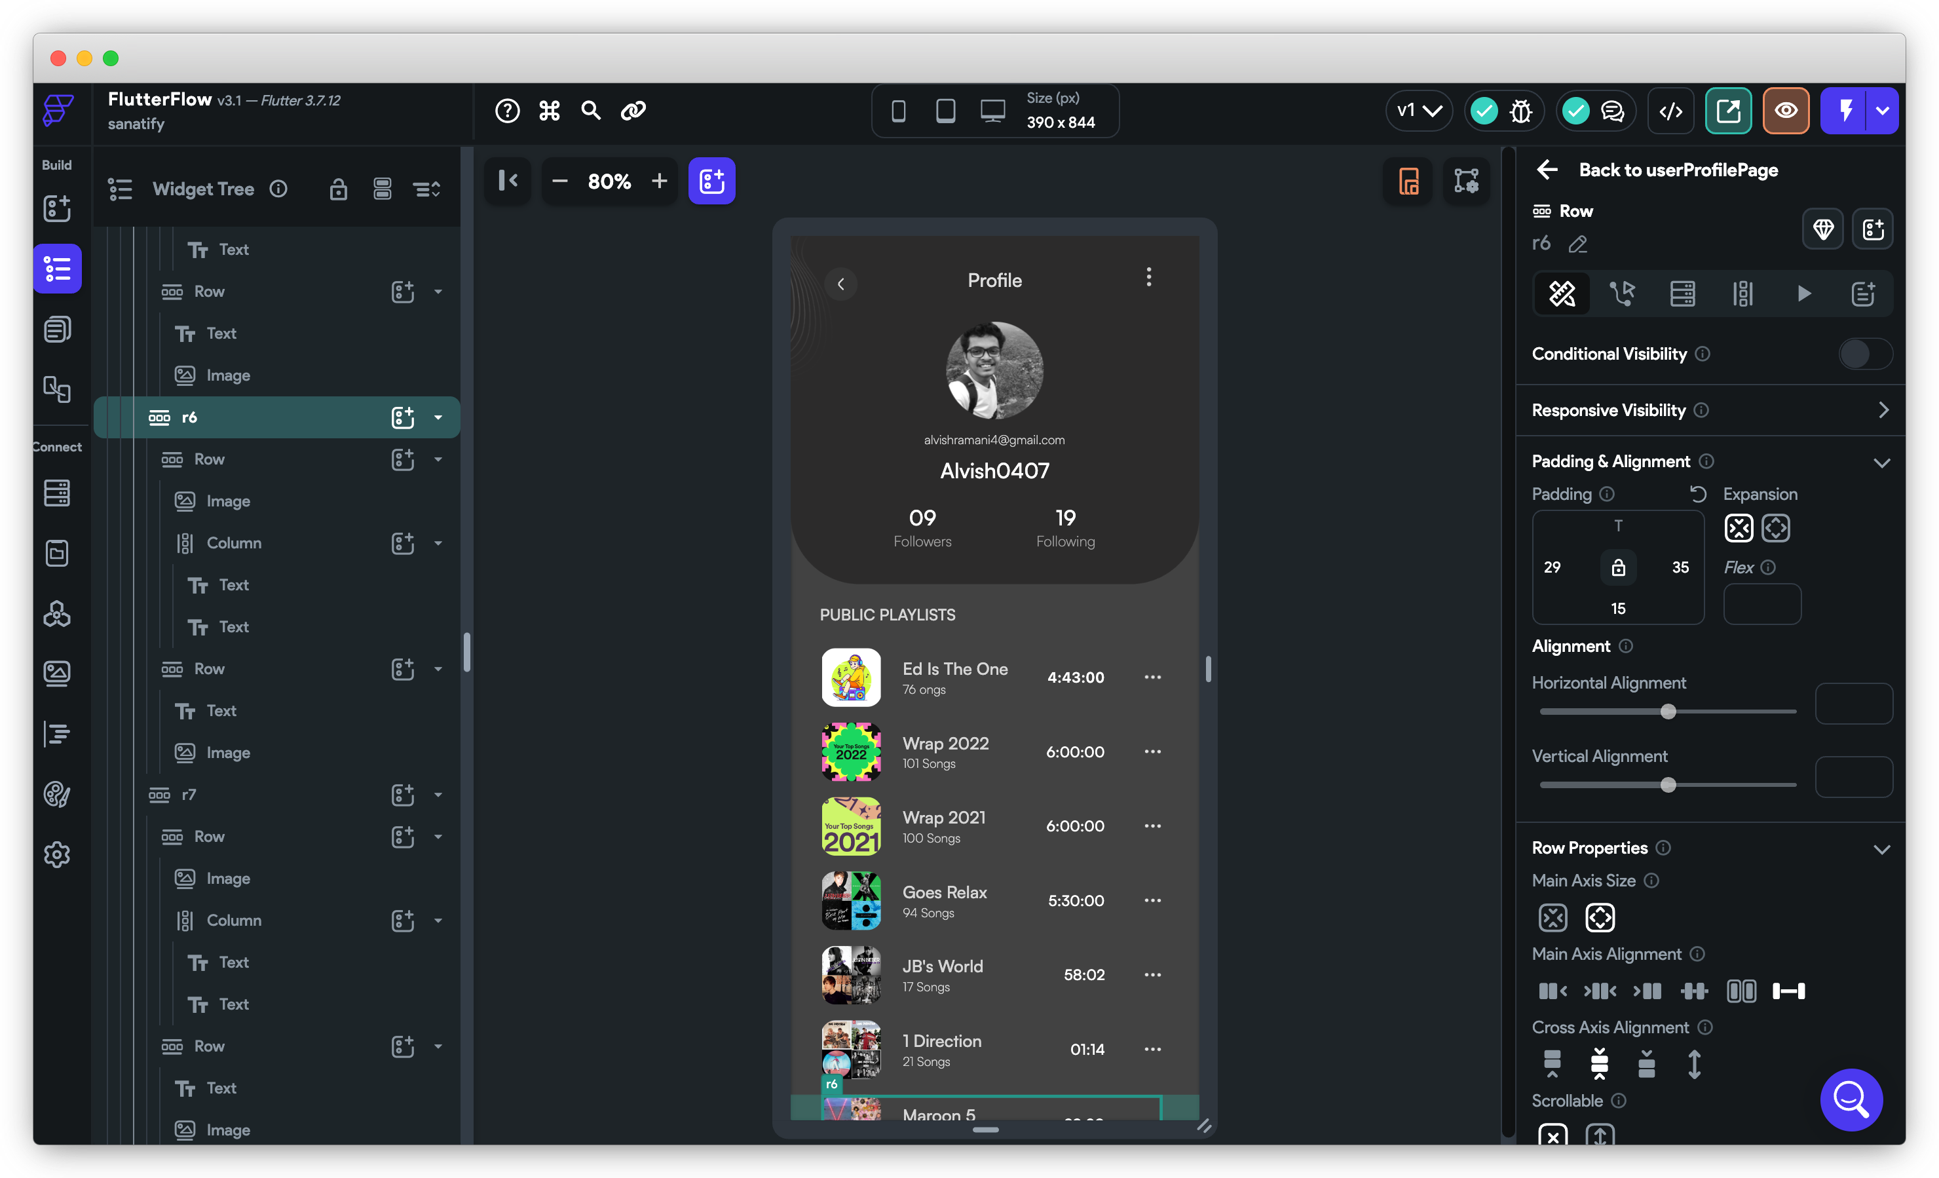Click the purple search help floating button

click(1851, 1099)
